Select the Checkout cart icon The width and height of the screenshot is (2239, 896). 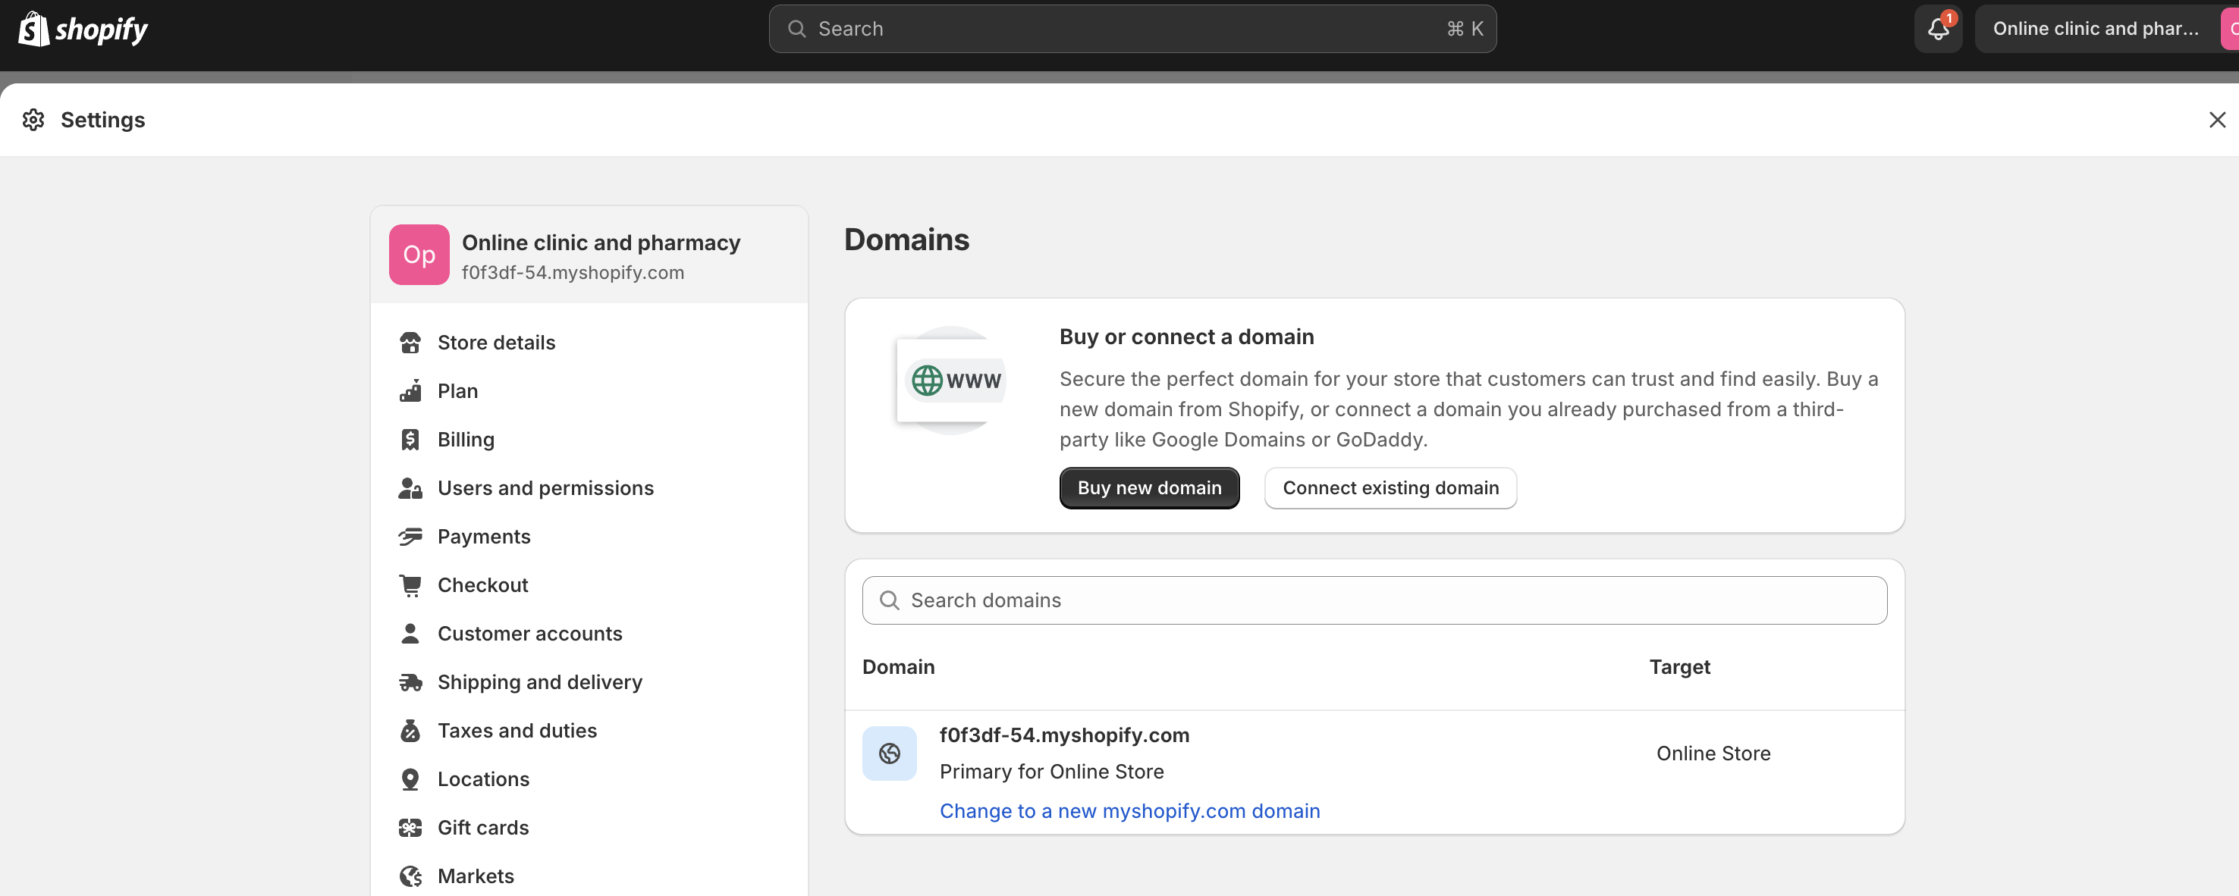(410, 585)
